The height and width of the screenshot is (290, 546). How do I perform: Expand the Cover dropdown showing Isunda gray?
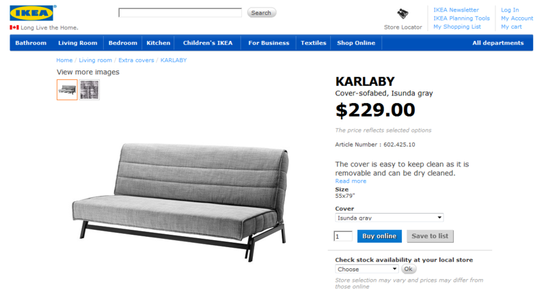pyautogui.click(x=390, y=218)
